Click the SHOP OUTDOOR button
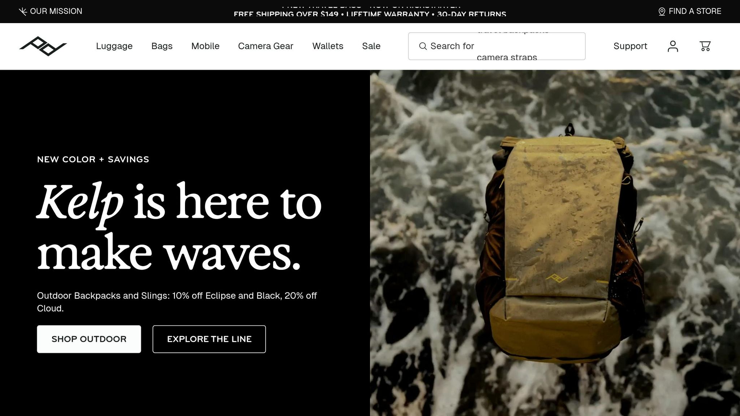The image size is (740, 416). click(89, 339)
